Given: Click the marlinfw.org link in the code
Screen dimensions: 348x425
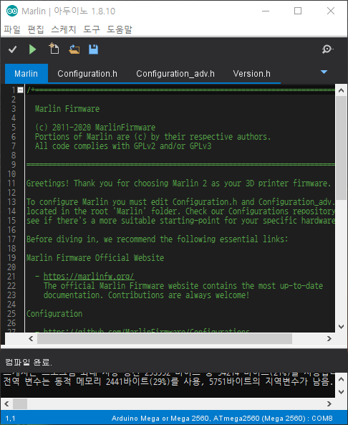Looking at the screenshot, I should point(89,277).
